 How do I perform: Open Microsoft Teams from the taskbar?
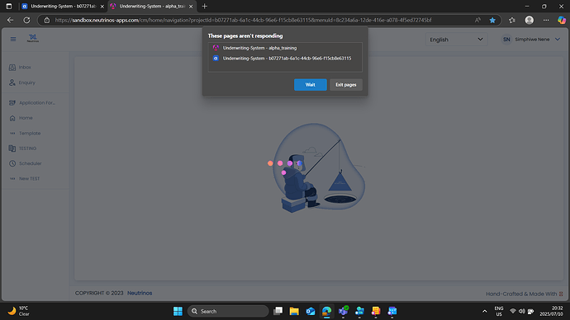click(343, 311)
